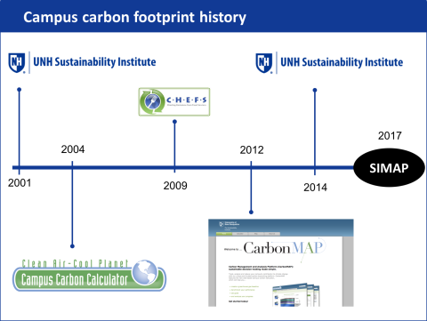Screen dimensions: 427x321
Task: Click the marker dot below 2004 line
Action: [x=72, y=246]
